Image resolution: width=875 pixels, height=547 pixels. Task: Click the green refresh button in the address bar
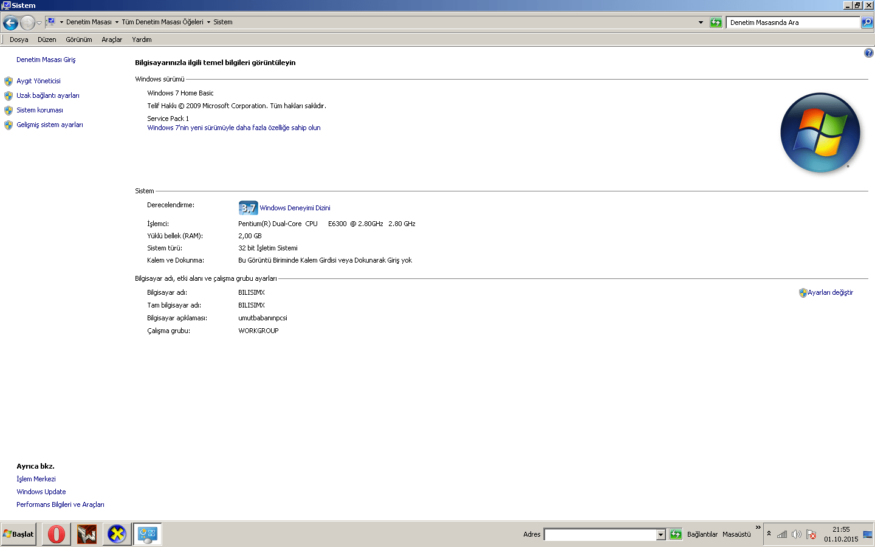click(716, 22)
